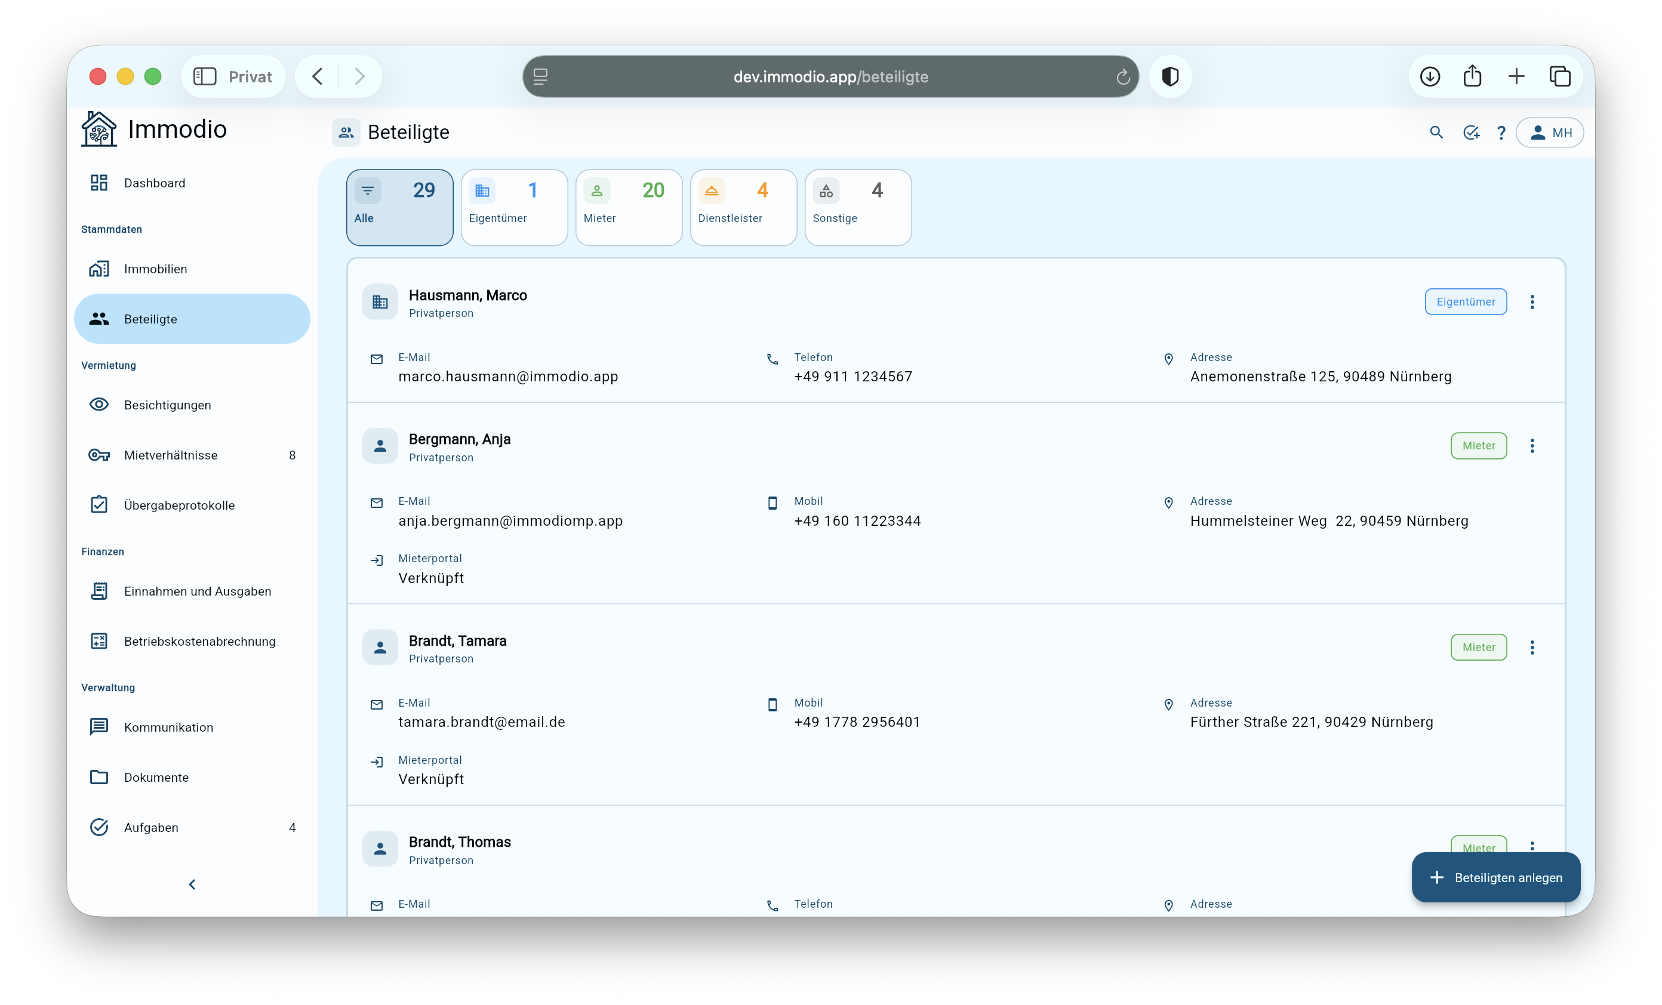
Task: Filter by Eigentümer
Action: pyautogui.click(x=514, y=207)
